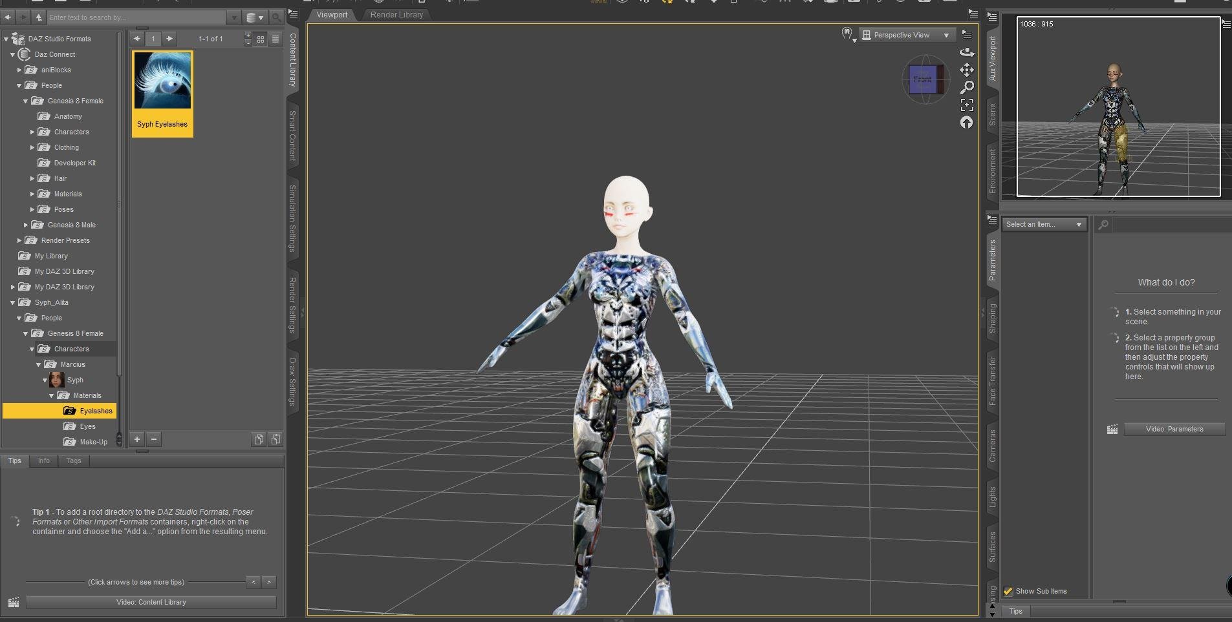Show the previous tip
The height and width of the screenshot is (622, 1232).
(254, 582)
